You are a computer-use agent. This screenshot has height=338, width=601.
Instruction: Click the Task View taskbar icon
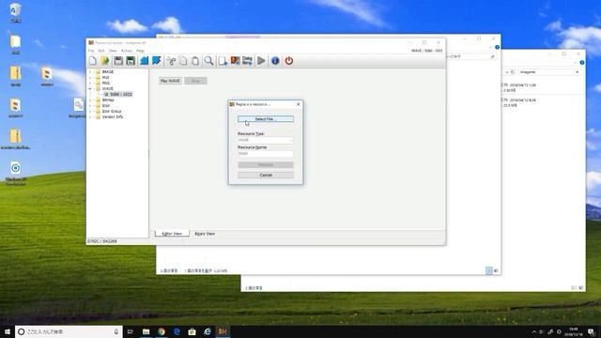[131, 331]
